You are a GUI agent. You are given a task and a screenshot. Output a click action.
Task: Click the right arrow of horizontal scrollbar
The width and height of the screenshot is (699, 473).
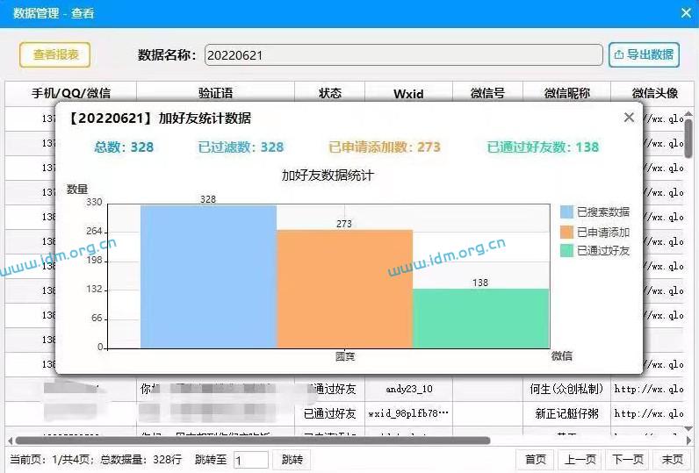point(688,441)
